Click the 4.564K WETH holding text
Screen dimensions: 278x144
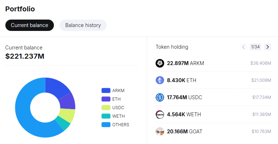click(x=184, y=114)
